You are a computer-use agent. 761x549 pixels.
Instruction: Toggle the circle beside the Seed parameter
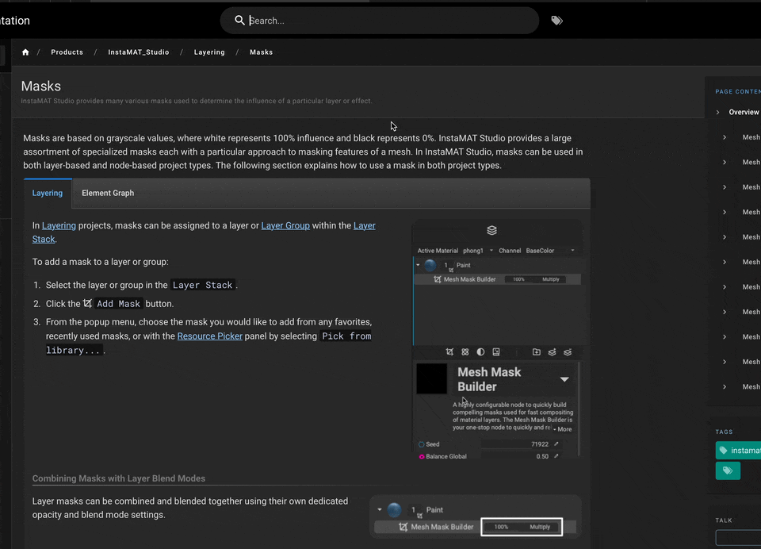tap(422, 444)
